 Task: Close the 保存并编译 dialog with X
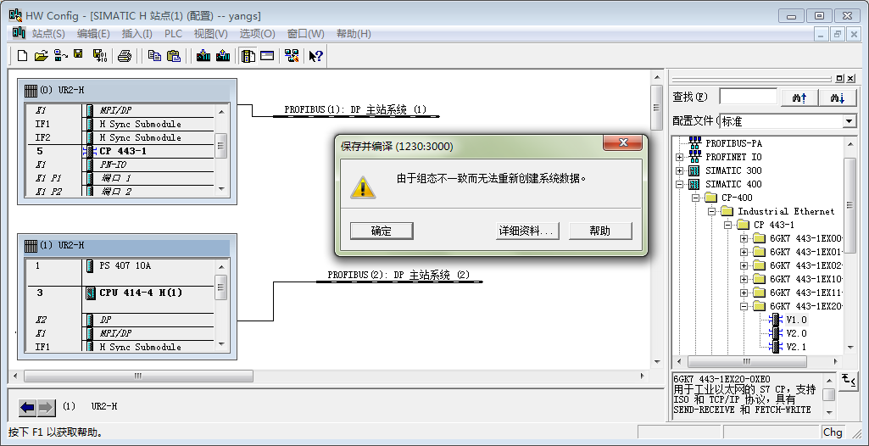622,143
